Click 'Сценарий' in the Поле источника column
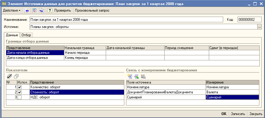Screen dimensions: 265x118 click(x=166, y=97)
